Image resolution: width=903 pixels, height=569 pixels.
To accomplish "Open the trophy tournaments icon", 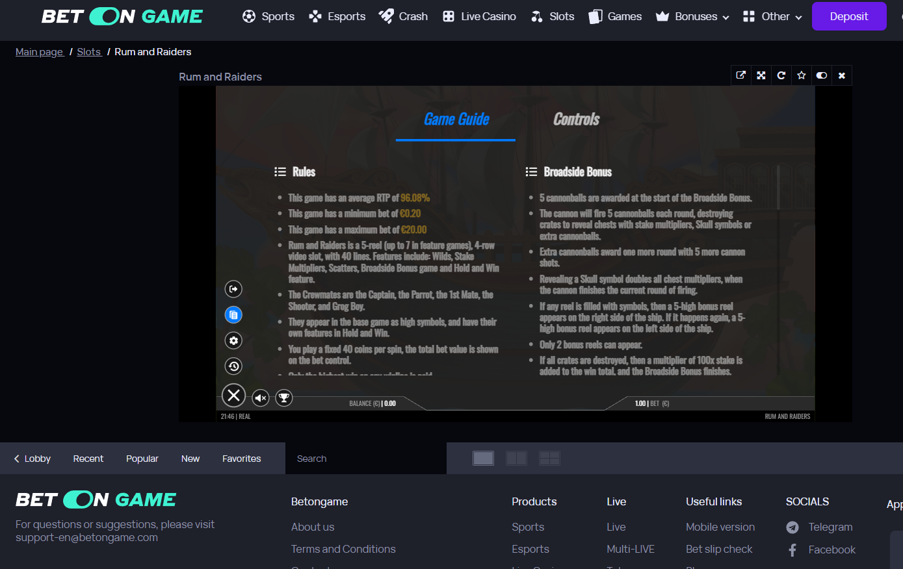I will (x=284, y=398).
